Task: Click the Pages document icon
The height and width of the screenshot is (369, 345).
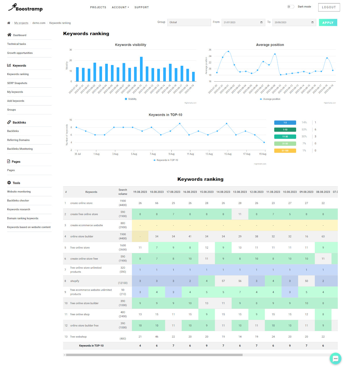Action: [x=9, y=161]
